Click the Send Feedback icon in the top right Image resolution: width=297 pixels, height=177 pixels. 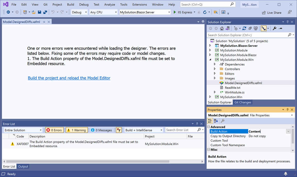[x=290, y=12]
